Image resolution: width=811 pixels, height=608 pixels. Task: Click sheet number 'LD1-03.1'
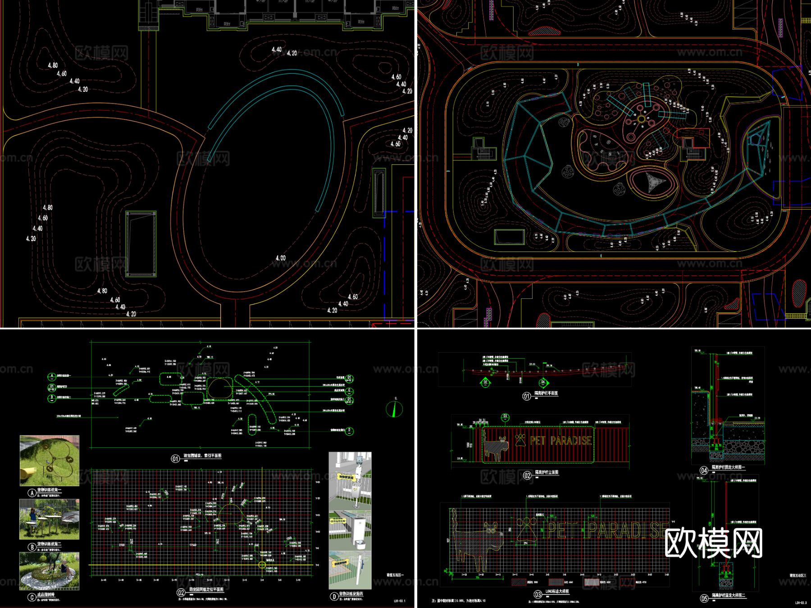coord(400,601)
